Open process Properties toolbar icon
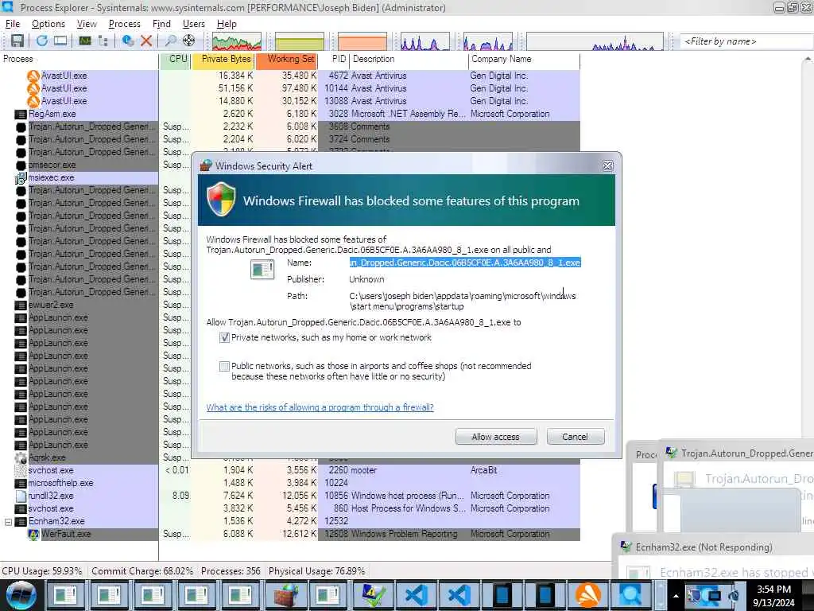 tap(128, 41)
